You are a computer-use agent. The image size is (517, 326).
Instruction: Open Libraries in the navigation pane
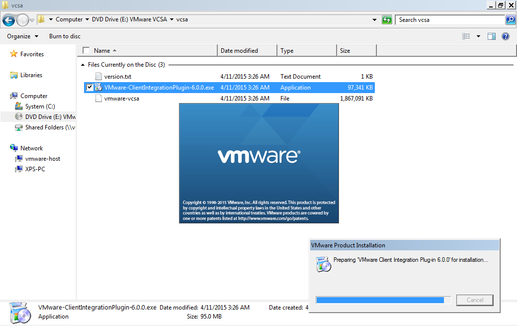31,75
